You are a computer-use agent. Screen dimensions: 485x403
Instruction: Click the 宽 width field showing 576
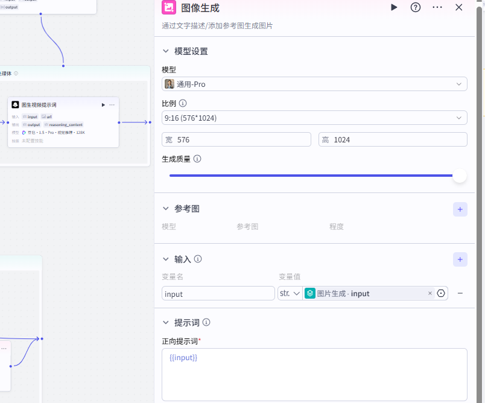236,139
